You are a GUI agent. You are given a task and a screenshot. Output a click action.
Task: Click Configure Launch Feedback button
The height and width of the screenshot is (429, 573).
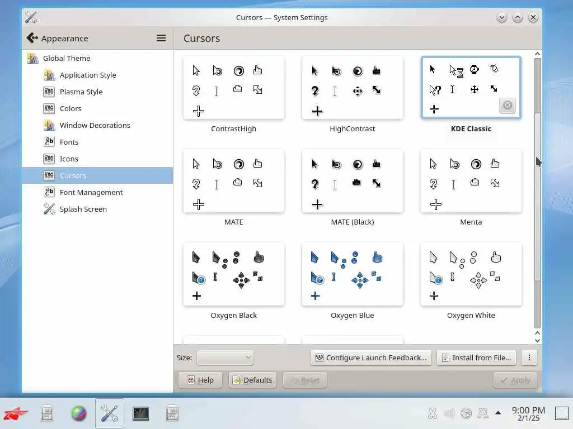(371, 357)
